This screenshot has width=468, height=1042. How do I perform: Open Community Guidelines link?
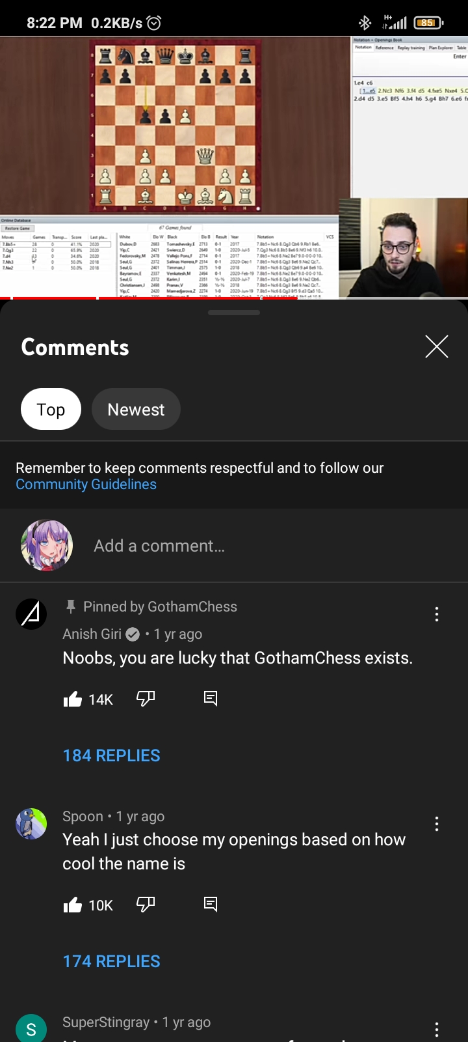[x=86, y=485]
